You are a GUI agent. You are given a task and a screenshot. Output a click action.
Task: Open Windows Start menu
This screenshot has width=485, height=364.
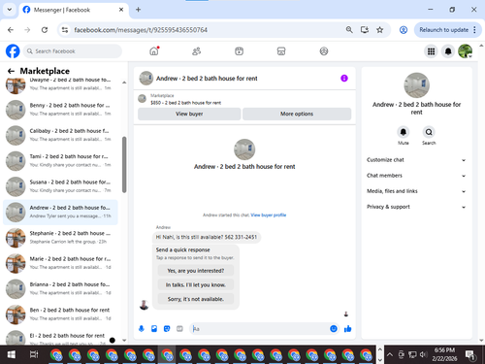point(11,354)
